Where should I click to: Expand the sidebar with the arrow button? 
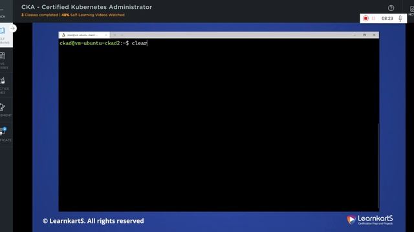pyautogui.click(x=12, y=28)
